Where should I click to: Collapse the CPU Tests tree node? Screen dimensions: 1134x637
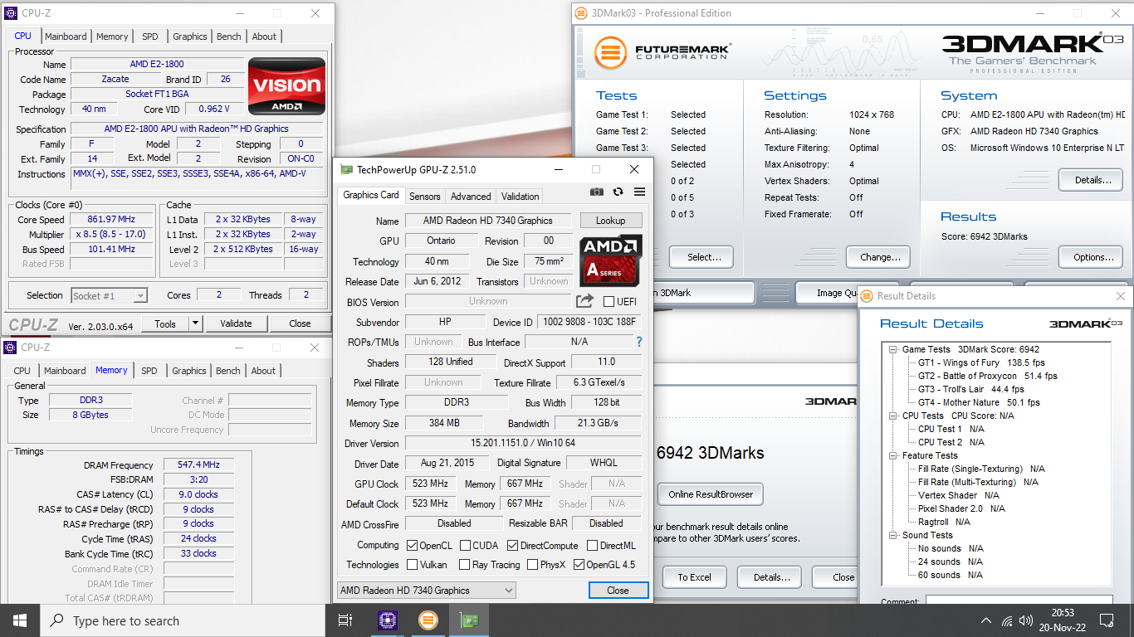coord(893,416)
